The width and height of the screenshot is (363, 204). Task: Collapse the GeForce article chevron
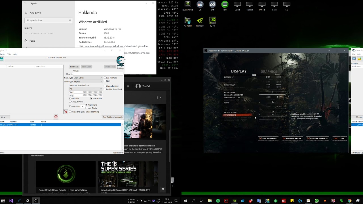tap(161, 97)
